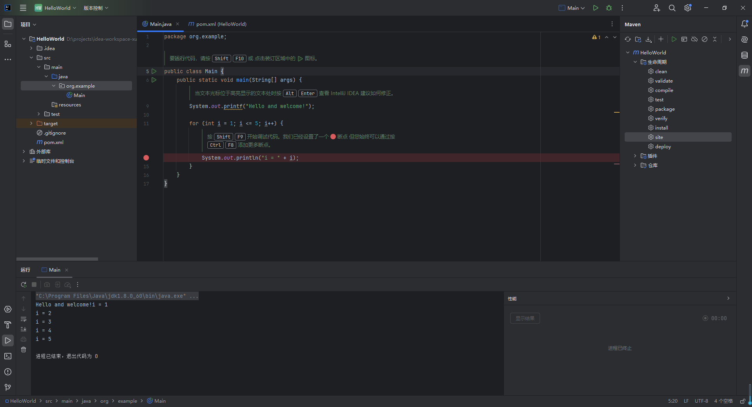The width and height of the screenshot is (752, 407).
Task: Execute Maven goal icon in Maven toolbar
Action: coord(684,39)
